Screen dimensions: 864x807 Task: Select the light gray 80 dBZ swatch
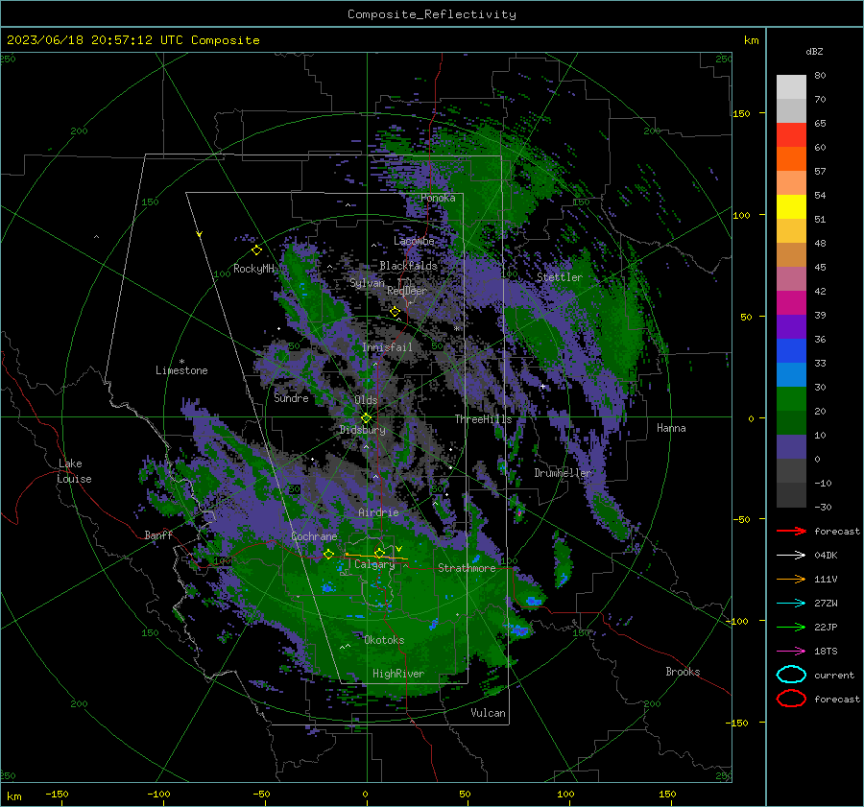[x=791, y=87]
